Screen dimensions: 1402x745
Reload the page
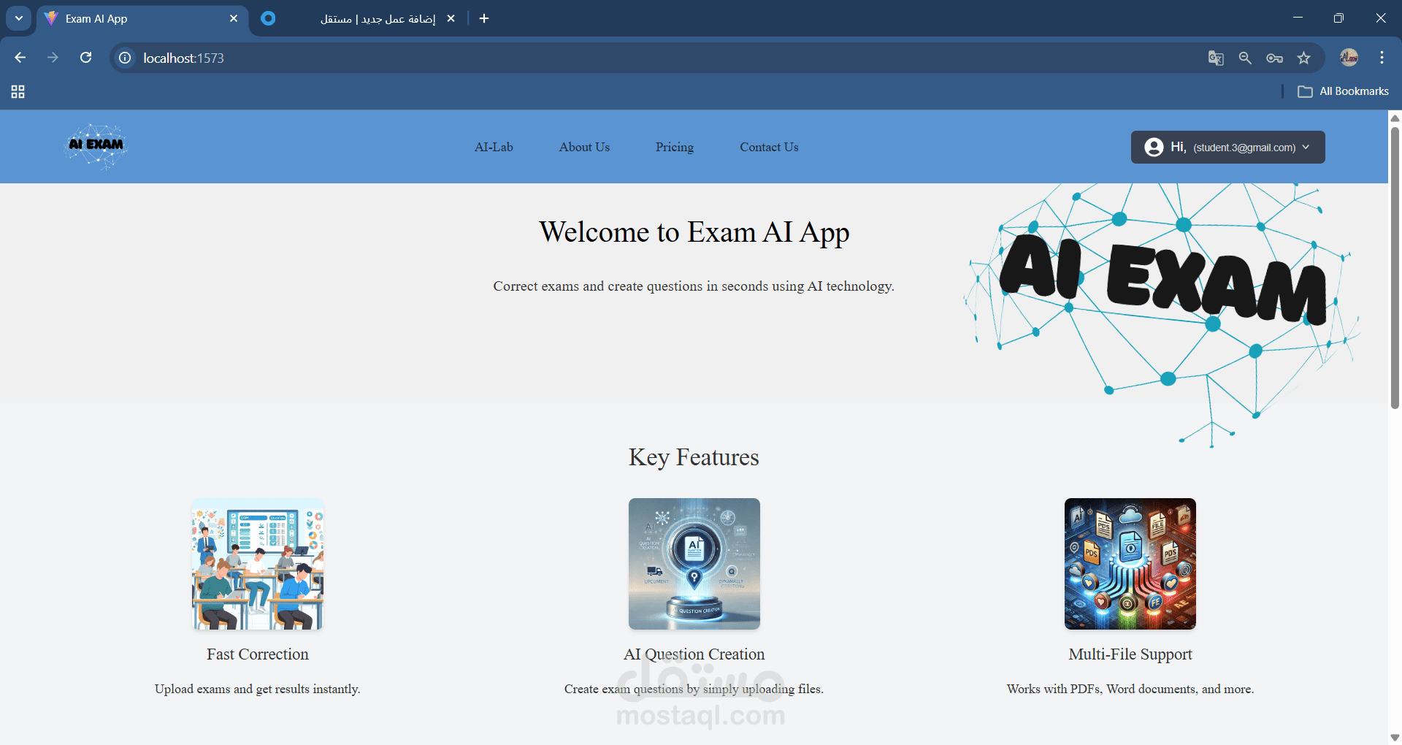86,57
